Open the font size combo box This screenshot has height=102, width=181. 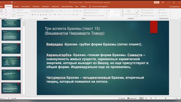50,11
